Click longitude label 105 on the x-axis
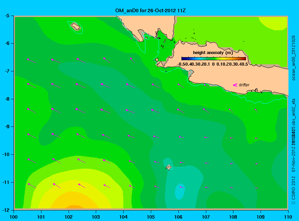Screen dimensions: 299x221 coord(151,217)
